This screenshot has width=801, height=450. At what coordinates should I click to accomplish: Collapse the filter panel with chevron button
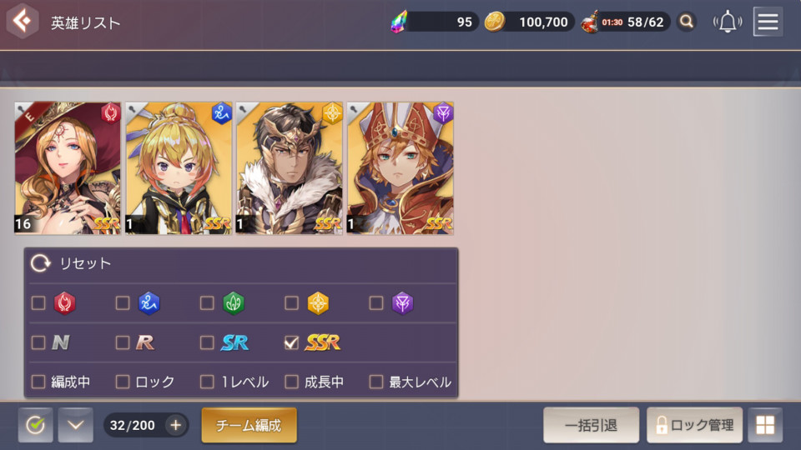[76, 425]
